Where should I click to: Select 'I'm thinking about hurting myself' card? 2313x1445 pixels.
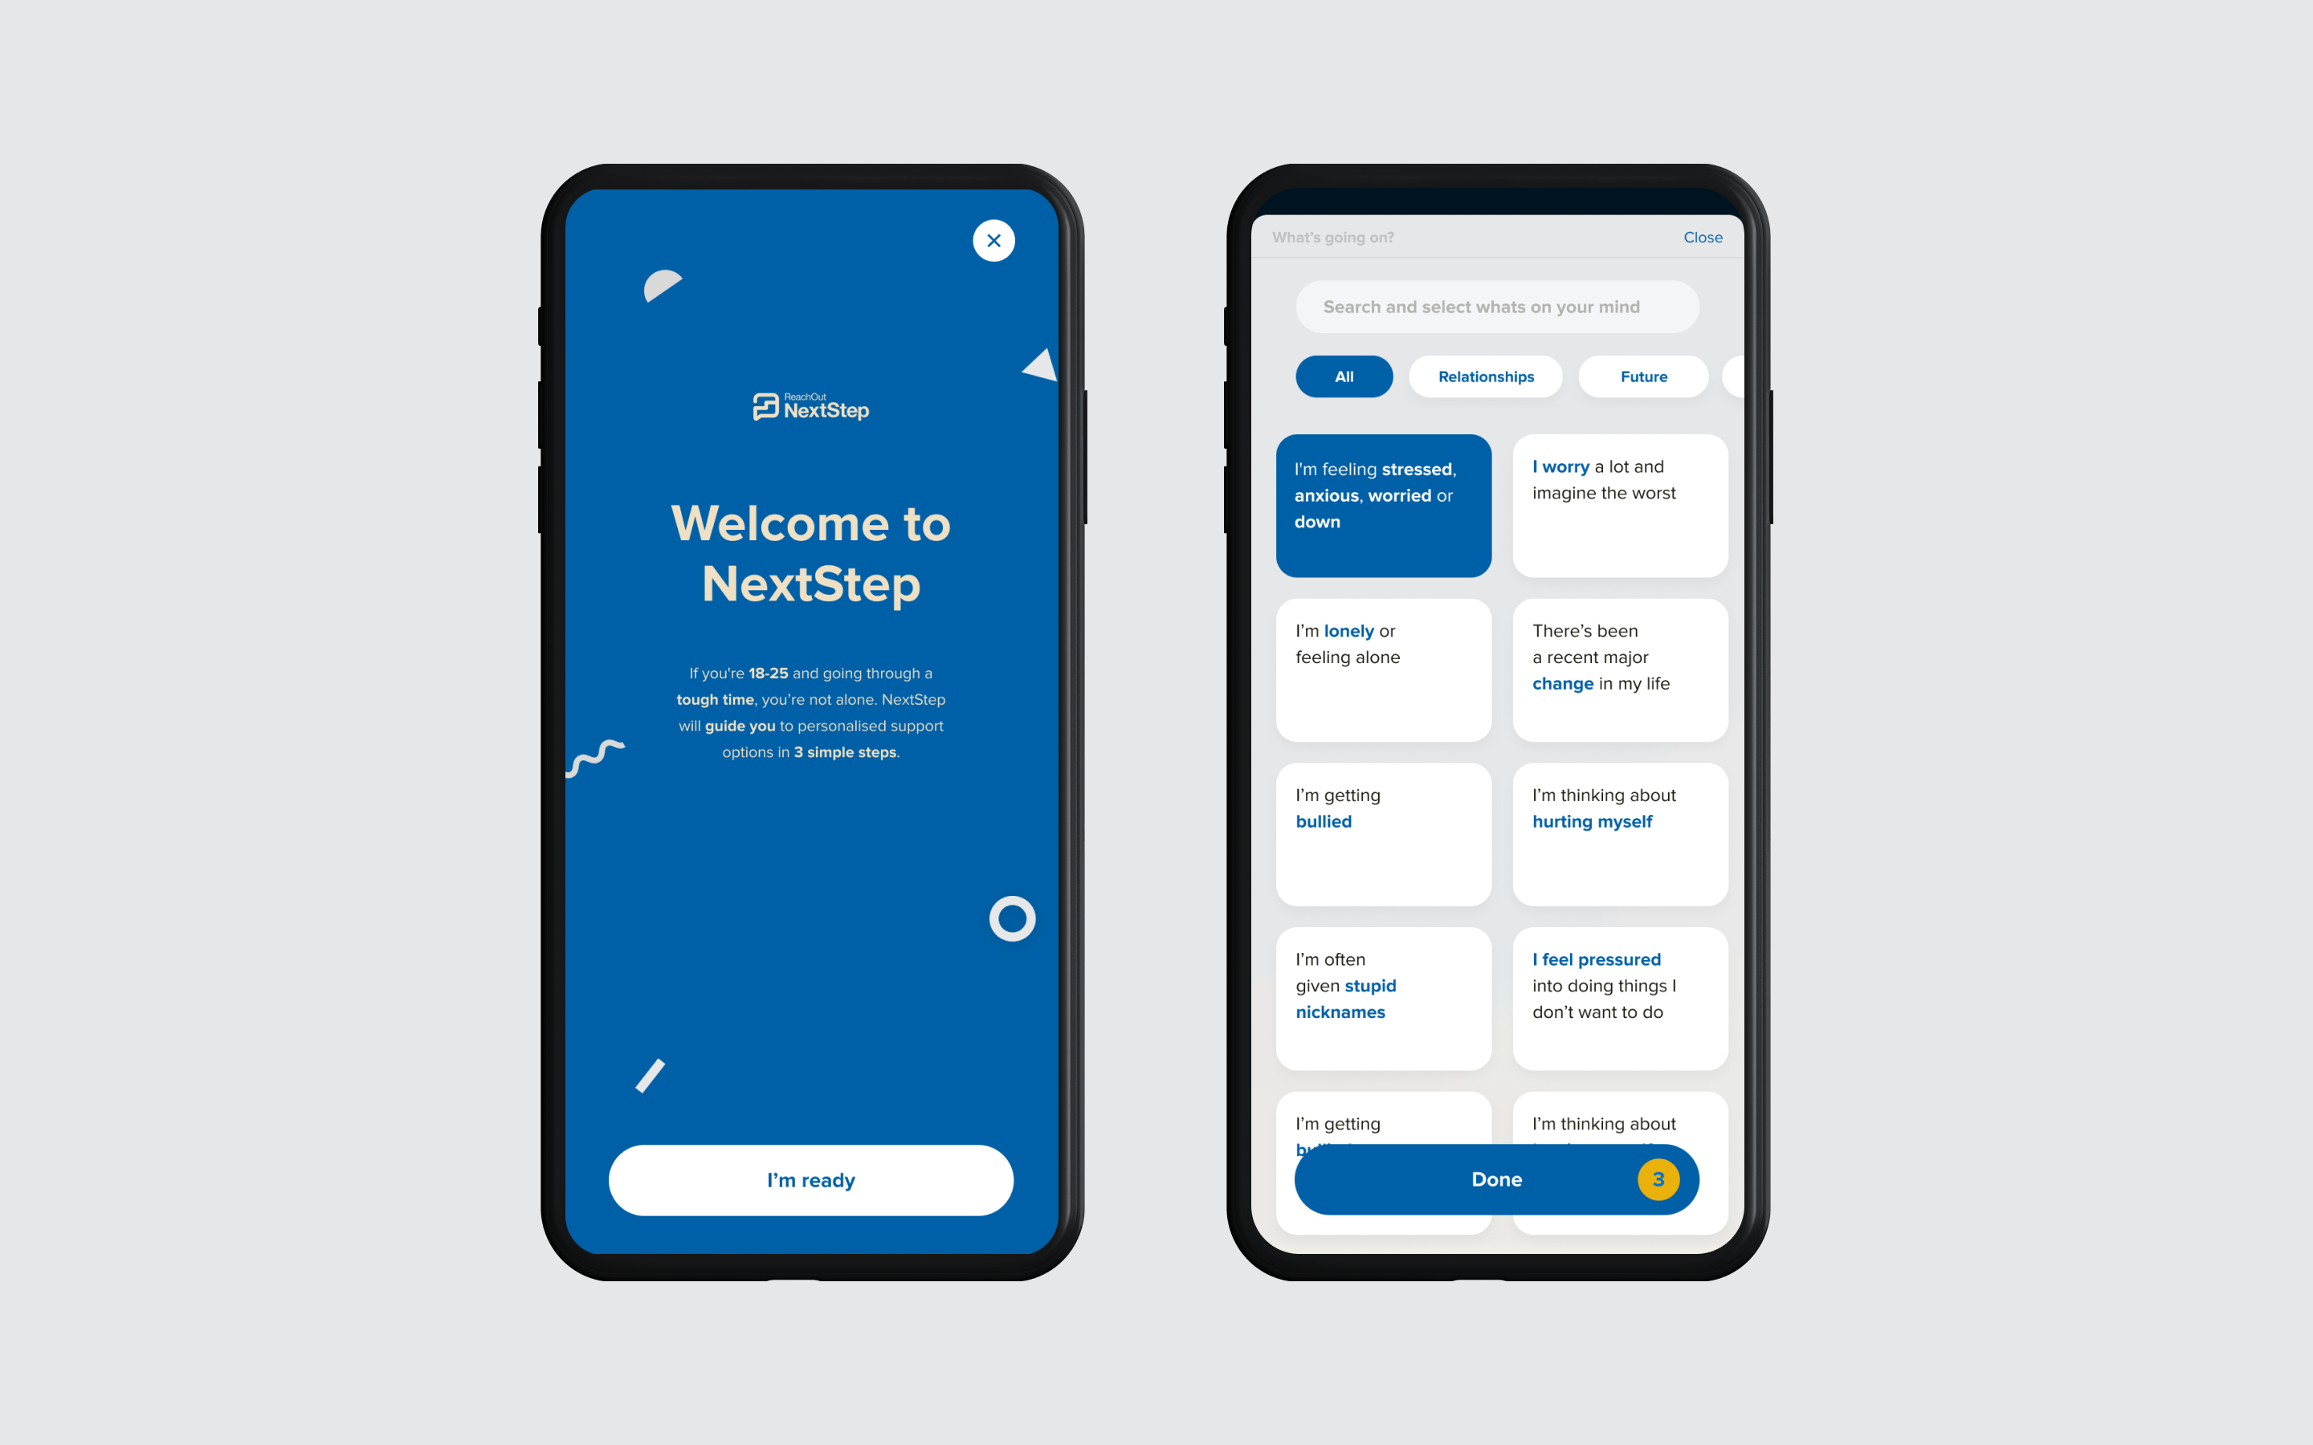coord(1615,832)
